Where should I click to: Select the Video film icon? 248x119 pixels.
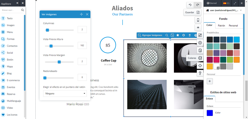[x=3, y=108]
